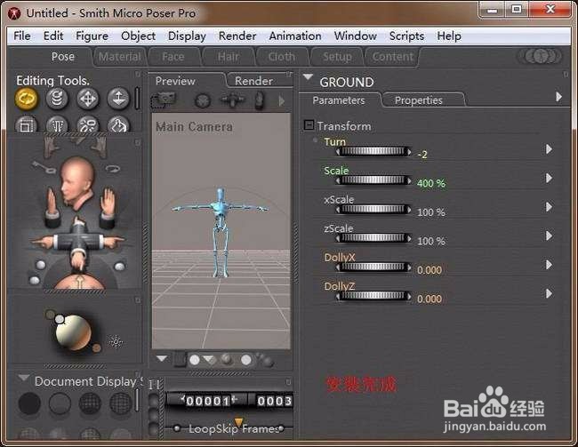Click the key lock icon in camera controls
The height and width of the screenshot is (447, 578).
44,167
